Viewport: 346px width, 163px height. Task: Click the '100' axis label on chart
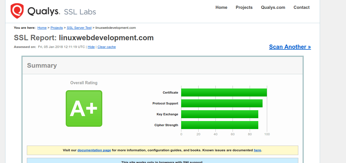pyautogui.click(x=267, y=134)
